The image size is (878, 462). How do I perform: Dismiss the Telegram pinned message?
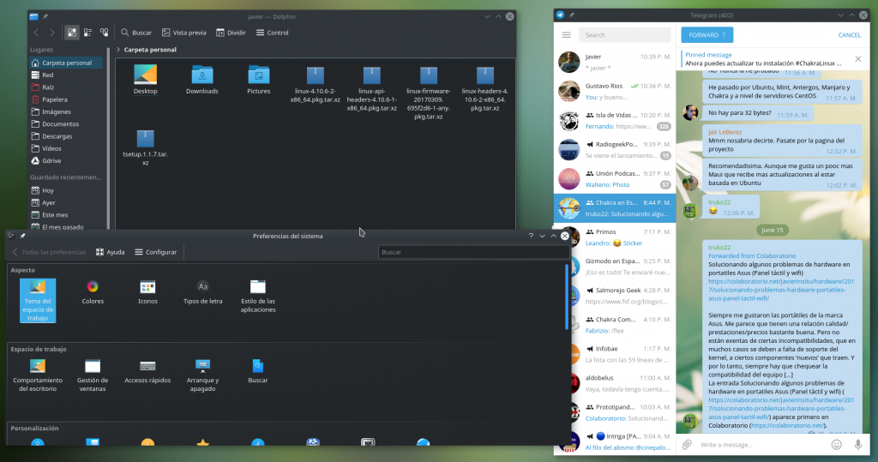tap(857, 59)
